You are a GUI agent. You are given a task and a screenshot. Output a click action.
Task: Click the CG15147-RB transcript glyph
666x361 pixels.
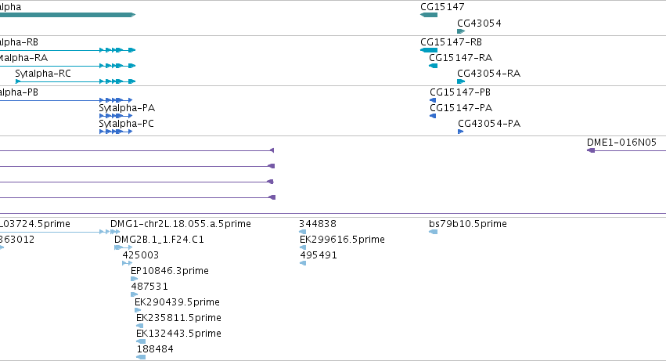[x=429, y=50]
